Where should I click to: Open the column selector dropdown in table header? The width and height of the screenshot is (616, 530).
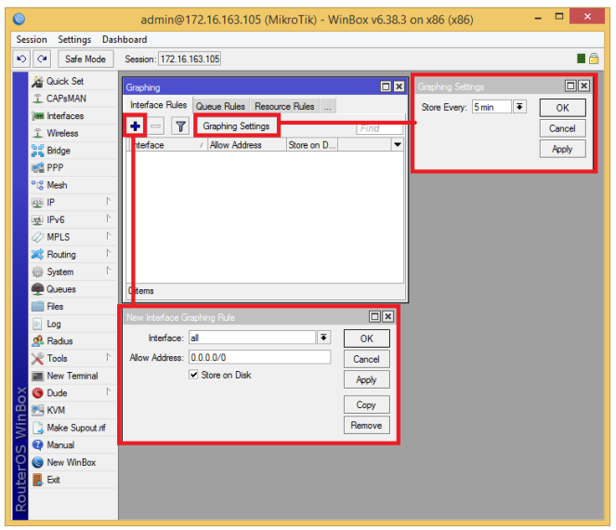[398, 145]
